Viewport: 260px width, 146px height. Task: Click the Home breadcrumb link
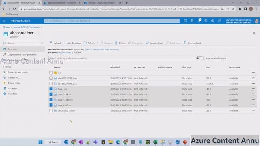click(6, 27)
